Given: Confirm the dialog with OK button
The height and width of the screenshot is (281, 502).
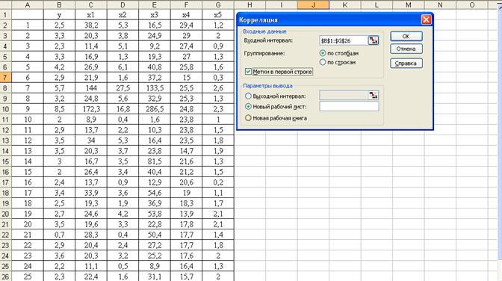Looking at the screenshot, I should pos(406,36).
